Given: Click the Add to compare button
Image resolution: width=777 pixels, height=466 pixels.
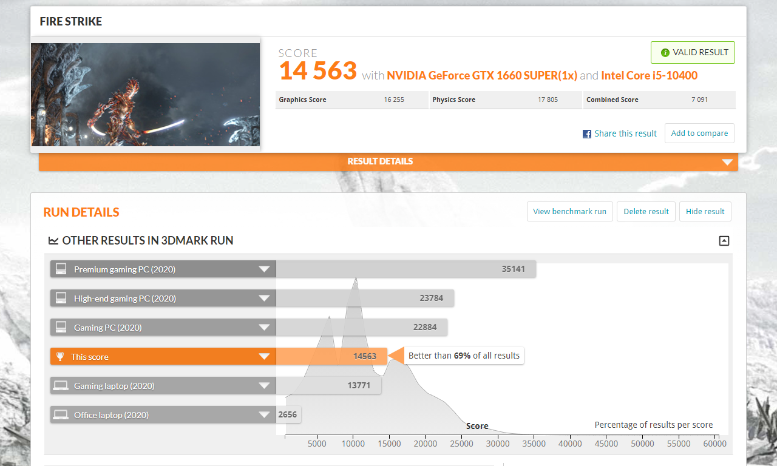Looking at the screenshot, I should click(x=699, y=133).
